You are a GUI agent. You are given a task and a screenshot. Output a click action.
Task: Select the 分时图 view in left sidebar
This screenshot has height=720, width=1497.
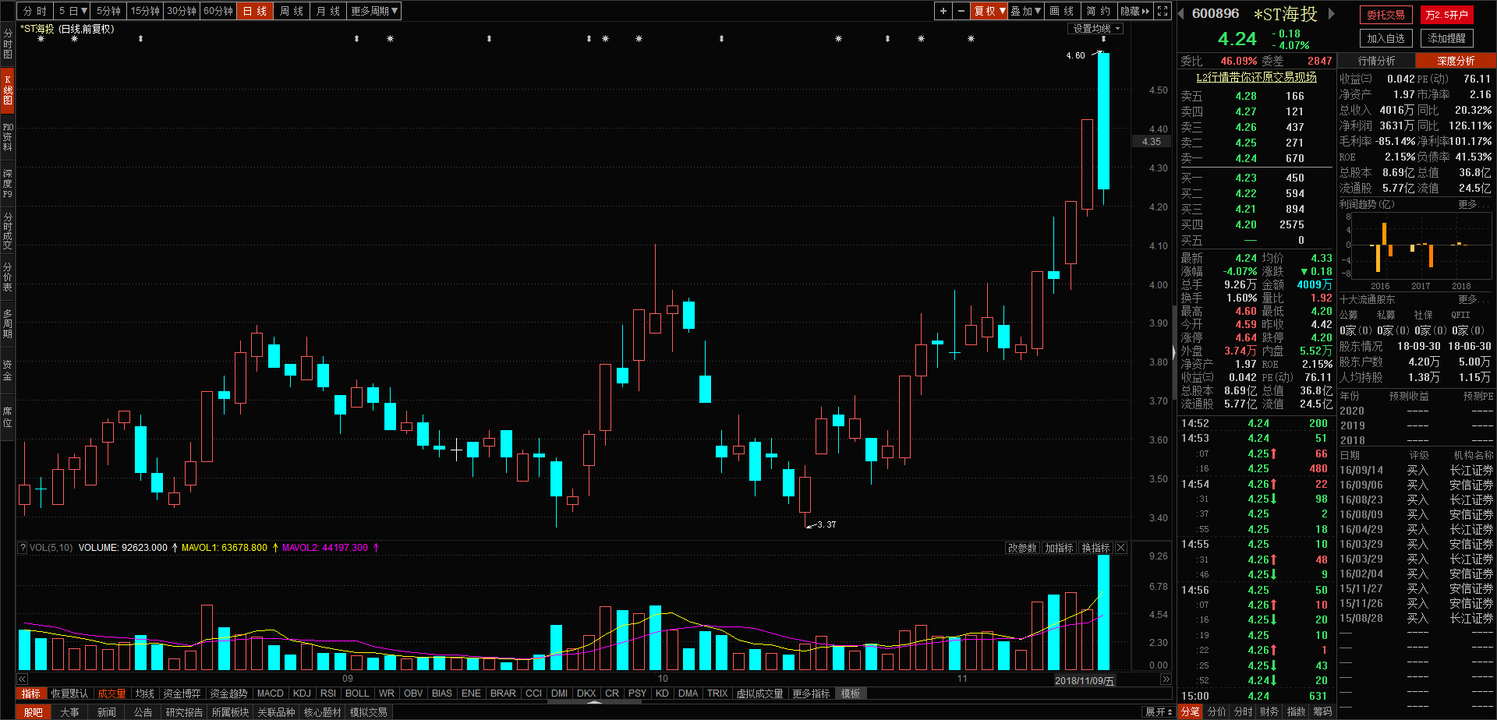8,44
